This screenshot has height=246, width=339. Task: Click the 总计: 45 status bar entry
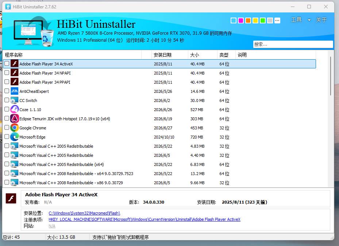[11, 237]
